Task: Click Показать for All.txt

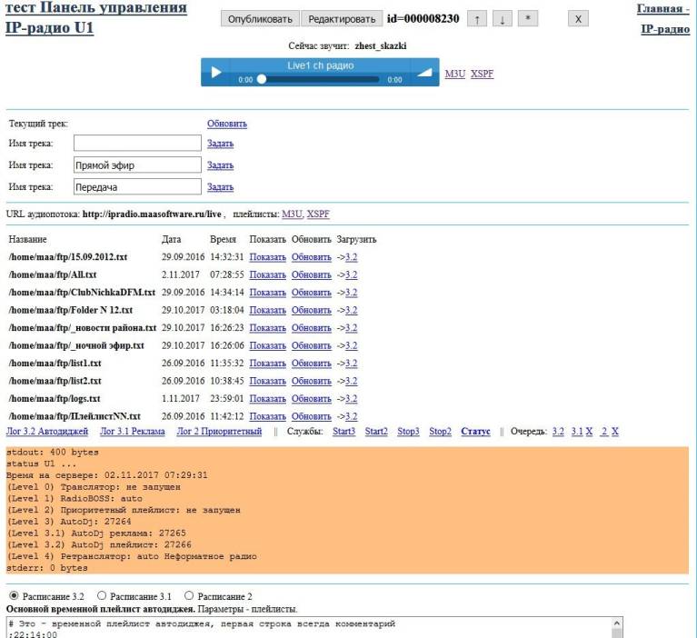Action: 267,274
